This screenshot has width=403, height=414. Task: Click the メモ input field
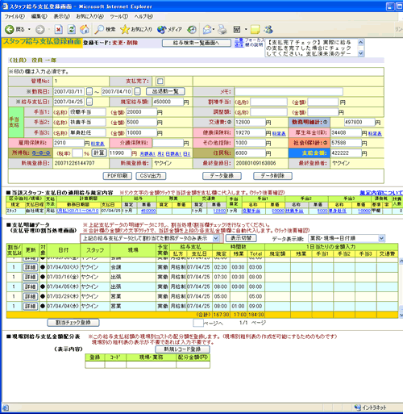pos(289,91)
